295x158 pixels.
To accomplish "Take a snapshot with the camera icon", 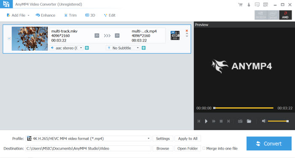I will tap(240, 121).
